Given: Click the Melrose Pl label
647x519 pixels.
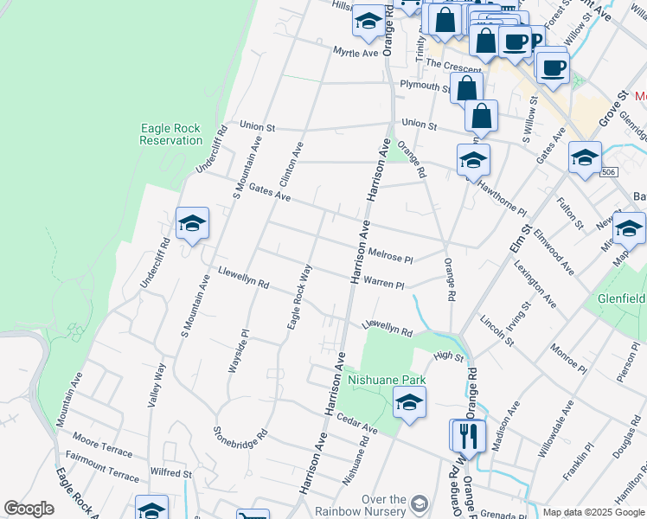Looking at the screenshot, I should pos(390,256).
